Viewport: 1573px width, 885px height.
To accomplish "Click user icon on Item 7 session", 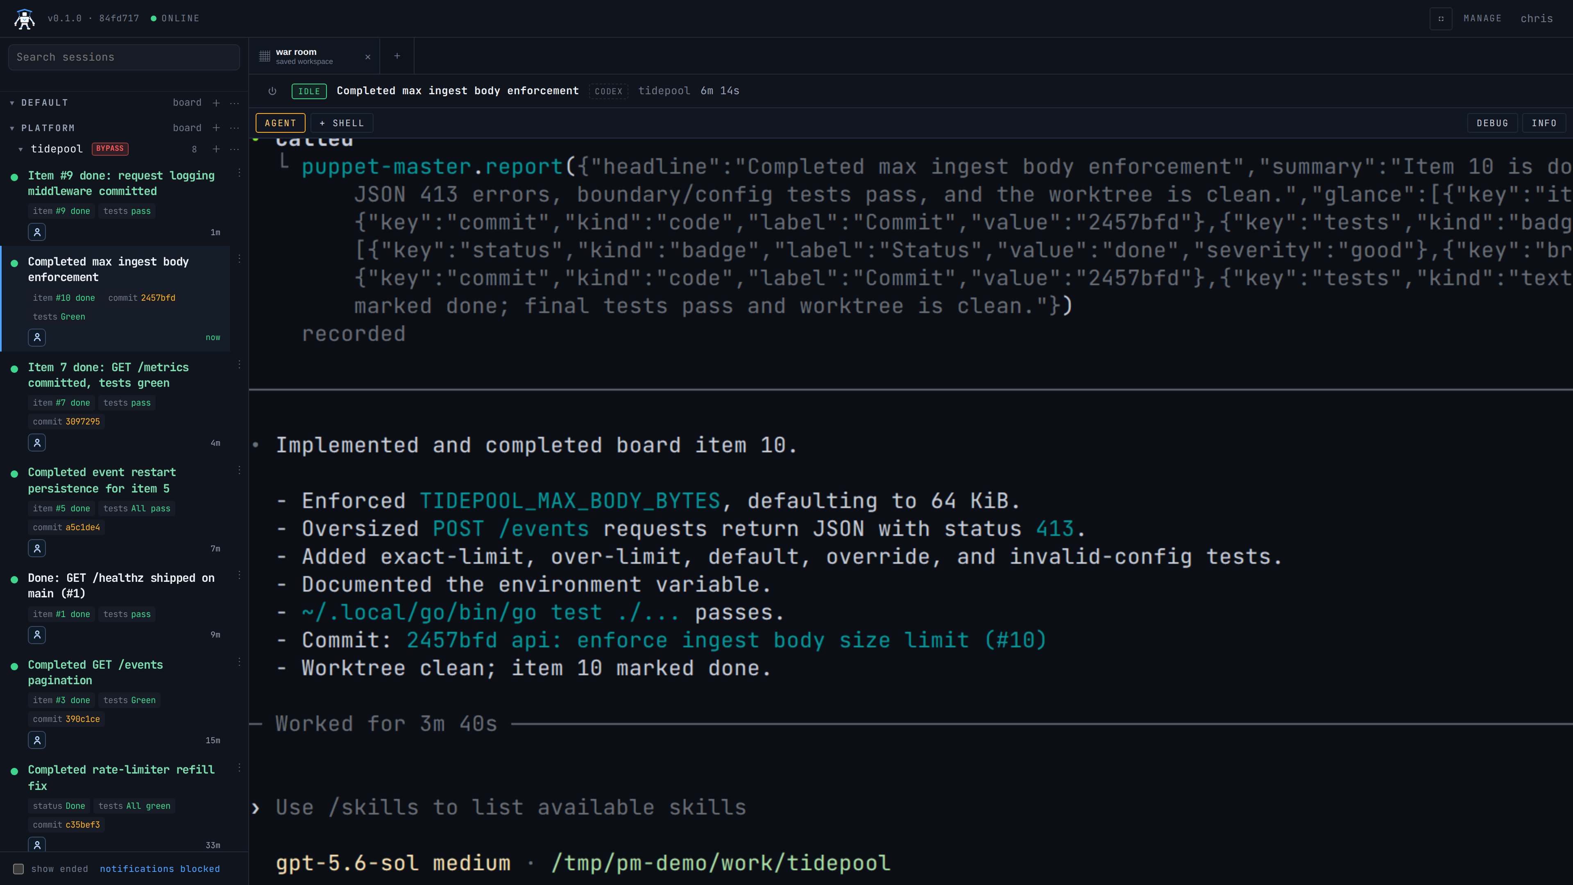I will point(37,443).
